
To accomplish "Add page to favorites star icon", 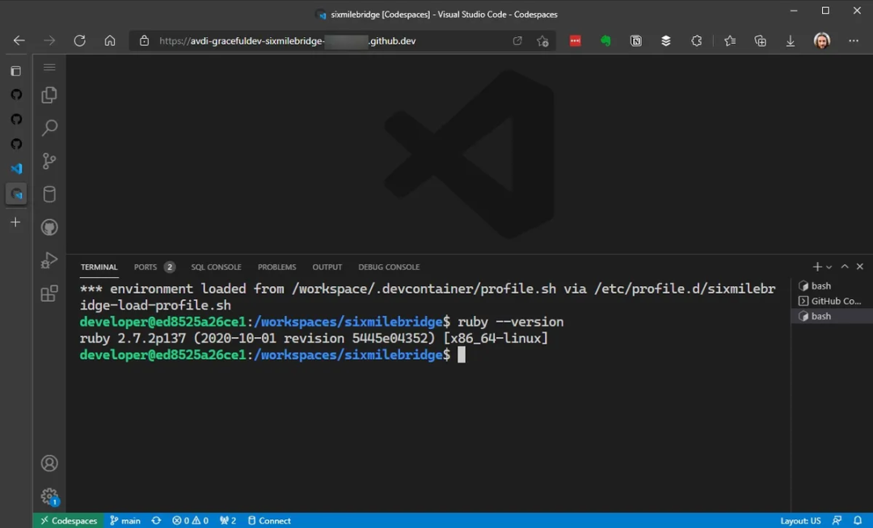I will (542, 40).
